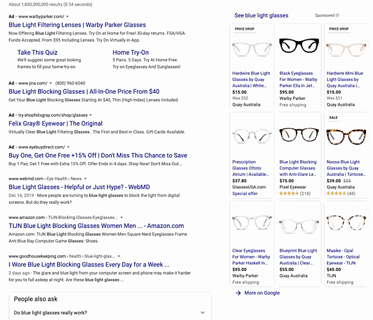Image resolution: width=373 pixels, height=320 pixels.
Task: Click the $45.00 TIJN glasses price
Action: pos(333,270)
